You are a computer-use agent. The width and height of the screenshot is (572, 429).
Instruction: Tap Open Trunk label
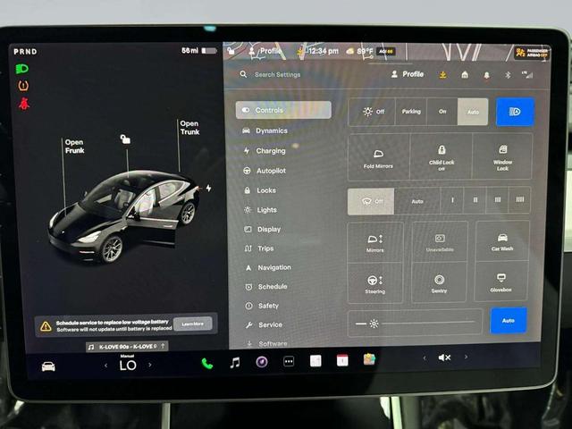(189, 128)
